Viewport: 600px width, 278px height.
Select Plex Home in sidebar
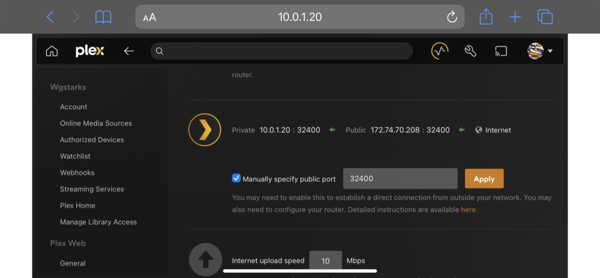tap(77, 205)
